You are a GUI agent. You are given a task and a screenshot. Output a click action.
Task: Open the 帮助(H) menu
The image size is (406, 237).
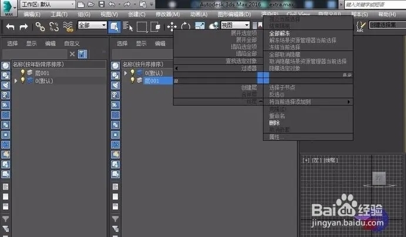[x=387, y=14]
